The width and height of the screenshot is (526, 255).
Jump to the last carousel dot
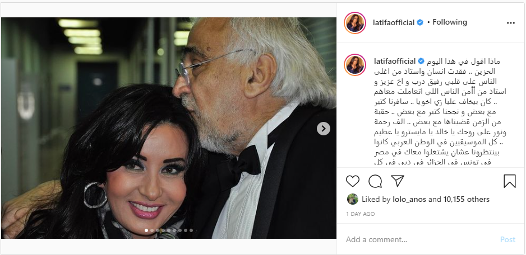[x=191, y=230]
